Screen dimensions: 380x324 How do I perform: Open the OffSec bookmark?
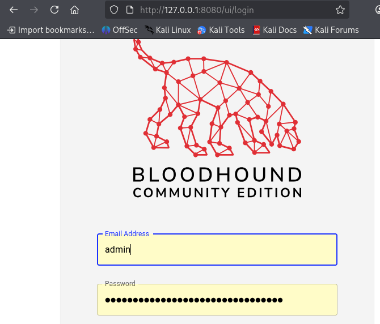pyautogui.click(x=120, y=30)
